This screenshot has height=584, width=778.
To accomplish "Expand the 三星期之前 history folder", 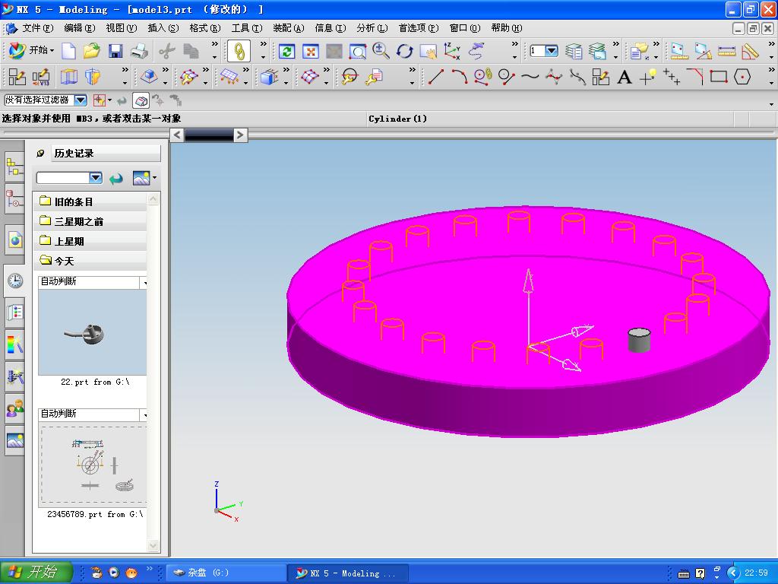I will [x=90, y=221].
